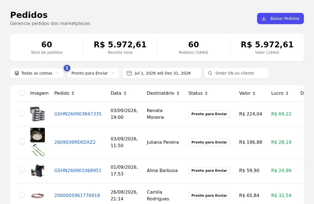Open the Todas as contas dropdown
The image size is (314, 204).
37,73
